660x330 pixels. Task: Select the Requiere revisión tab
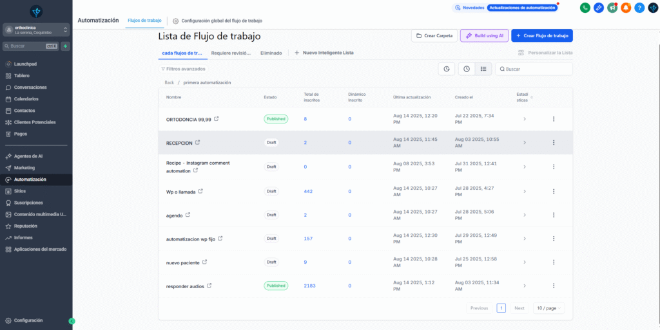click(231, 53)
